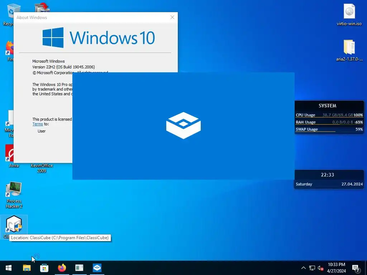Viewport: 367px width, 275px height.
Task: Click RAM Usage in the SYSTEM widget
Action: 329,122
